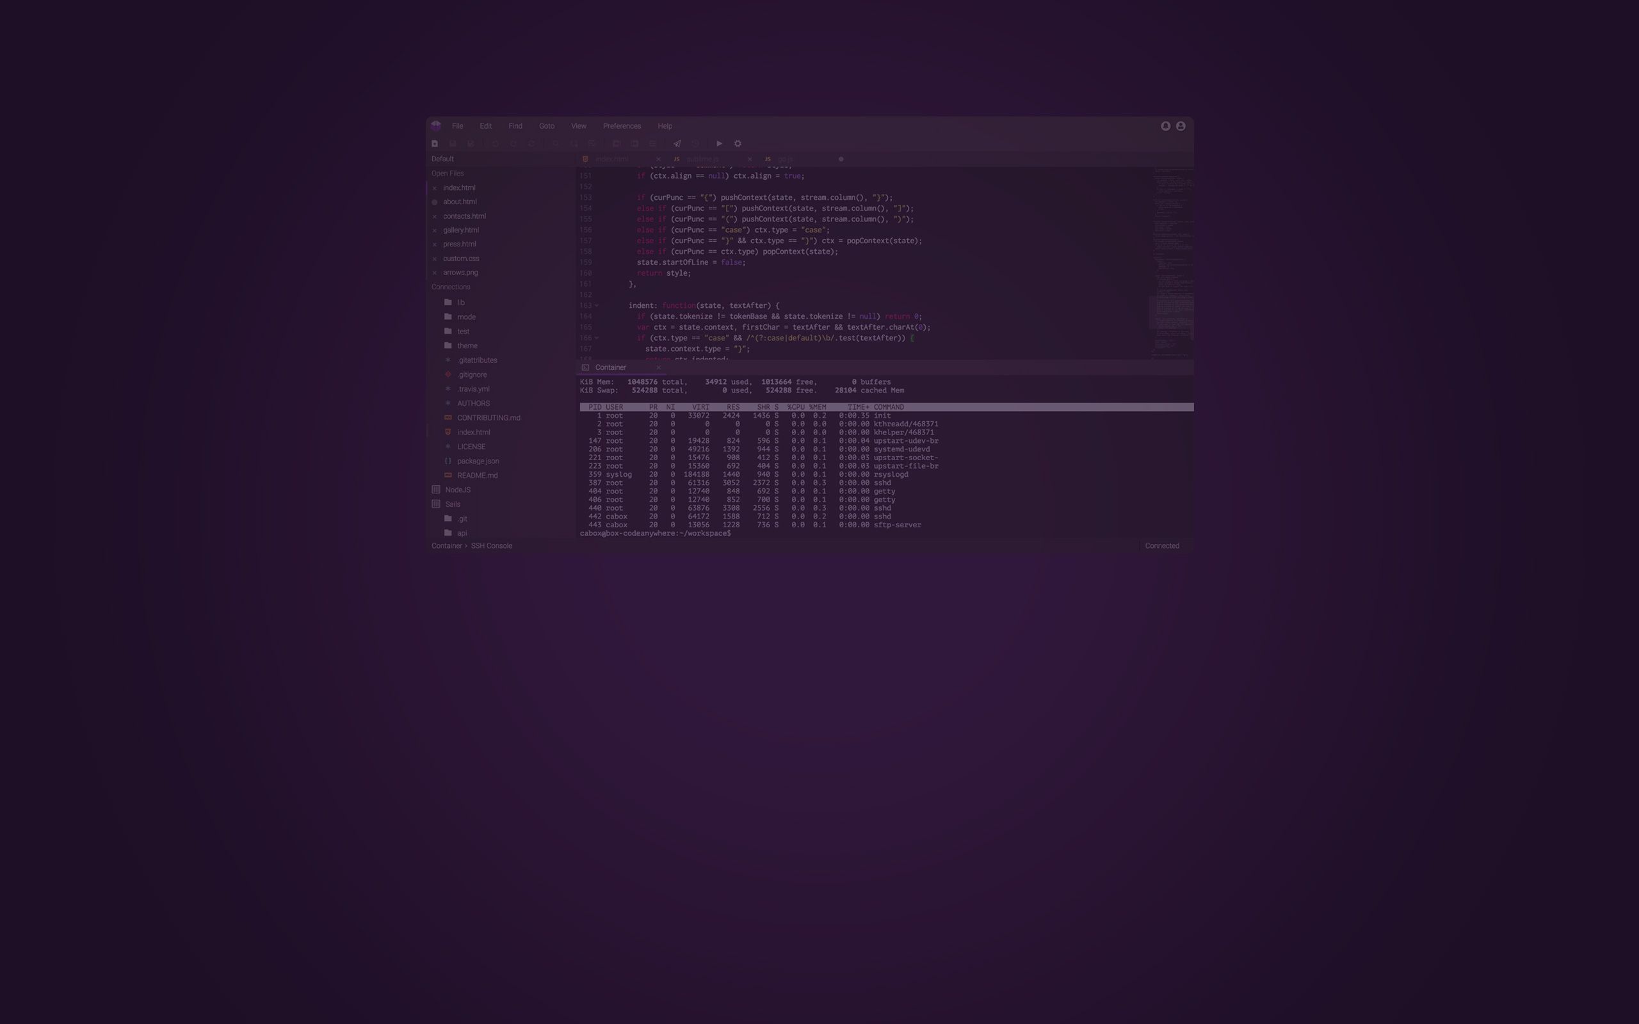The image size is (1639, 1024).
Task: Open settings with the gear icon
Action: (738, 143)
